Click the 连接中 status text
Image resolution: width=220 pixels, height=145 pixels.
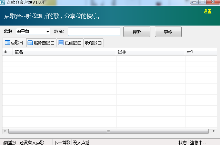[198, 142]
